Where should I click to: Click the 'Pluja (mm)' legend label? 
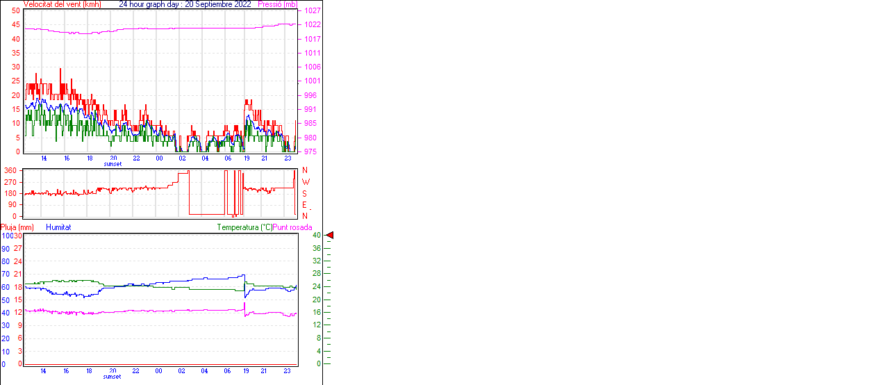tap(17, 227)
